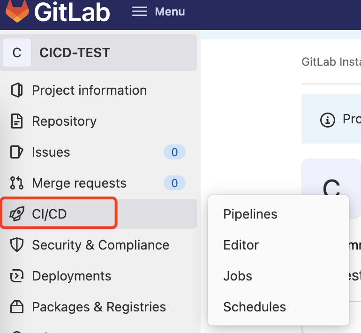361x333 pixels.
Task: Click the GitLab fox logo
Action: 17,11
